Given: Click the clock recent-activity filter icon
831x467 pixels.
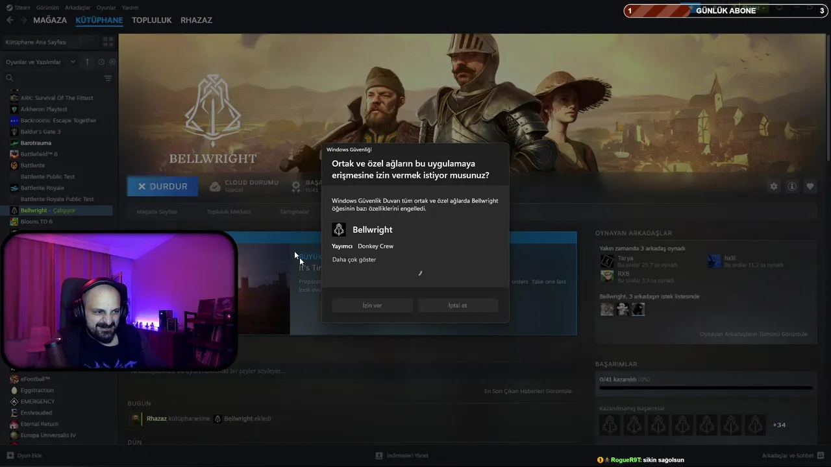Looking at the screenshot, I should 101,62.
